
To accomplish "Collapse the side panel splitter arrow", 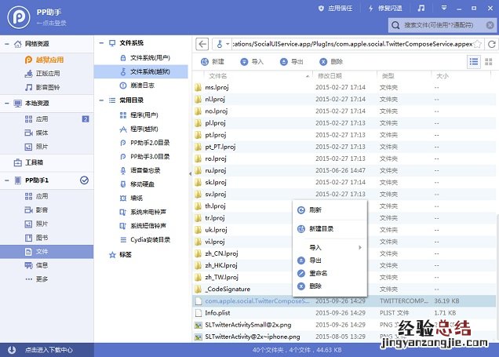I will click(190, 173).
